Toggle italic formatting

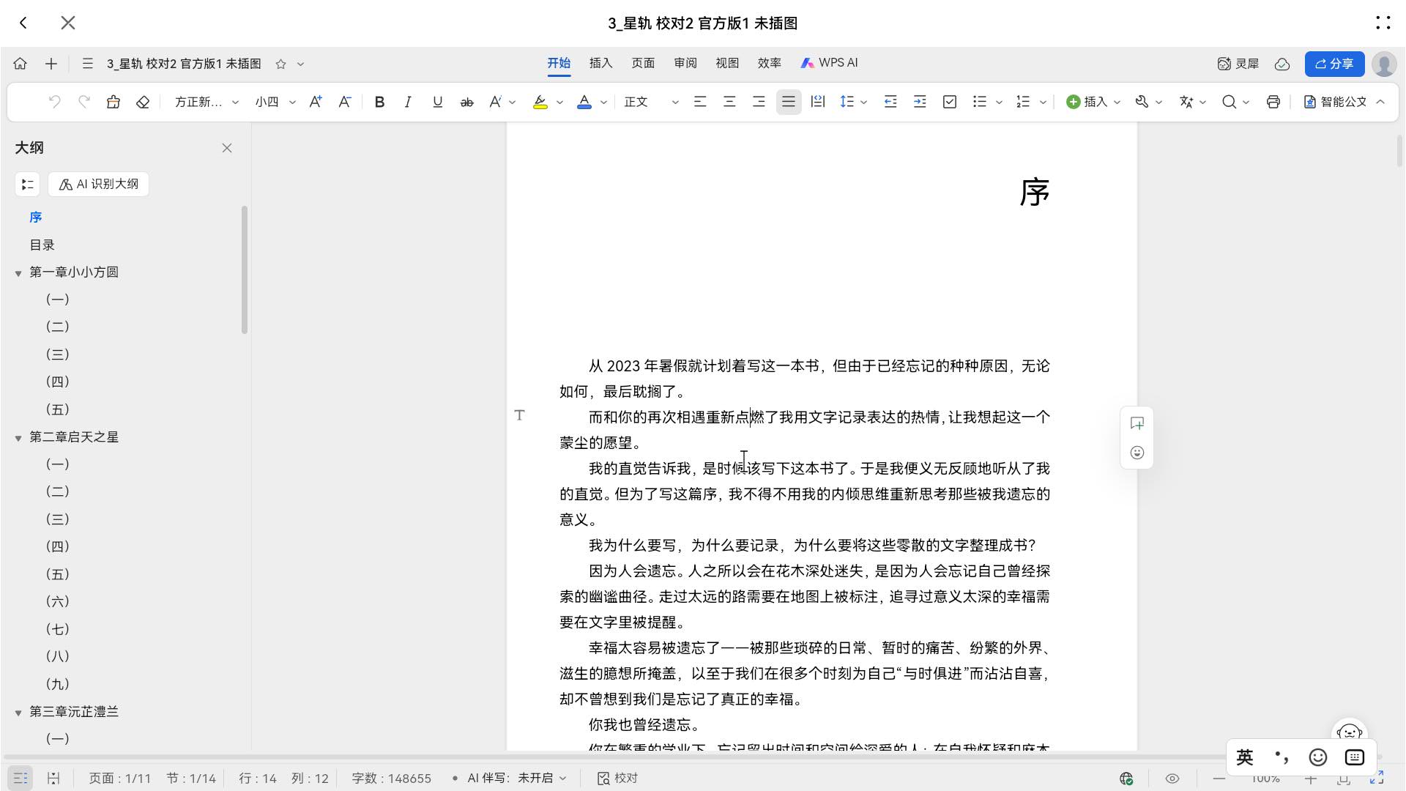pyautogui.click(x=408, y=102)
